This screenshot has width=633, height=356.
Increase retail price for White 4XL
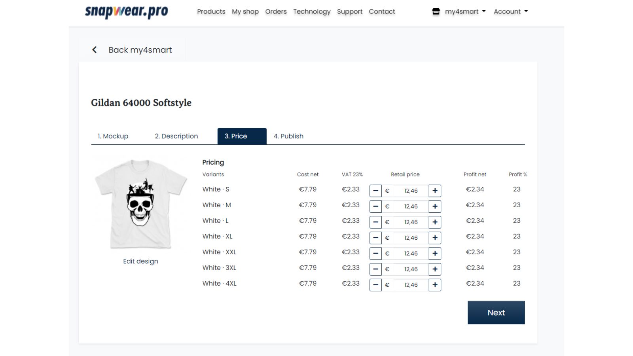435,285
